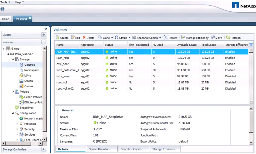Click the sidebar horizontal scrollbar right arrow
The image size is (256, 154).
[41, 143]
